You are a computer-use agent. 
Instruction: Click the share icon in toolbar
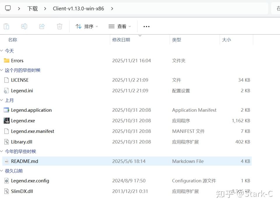42,27
